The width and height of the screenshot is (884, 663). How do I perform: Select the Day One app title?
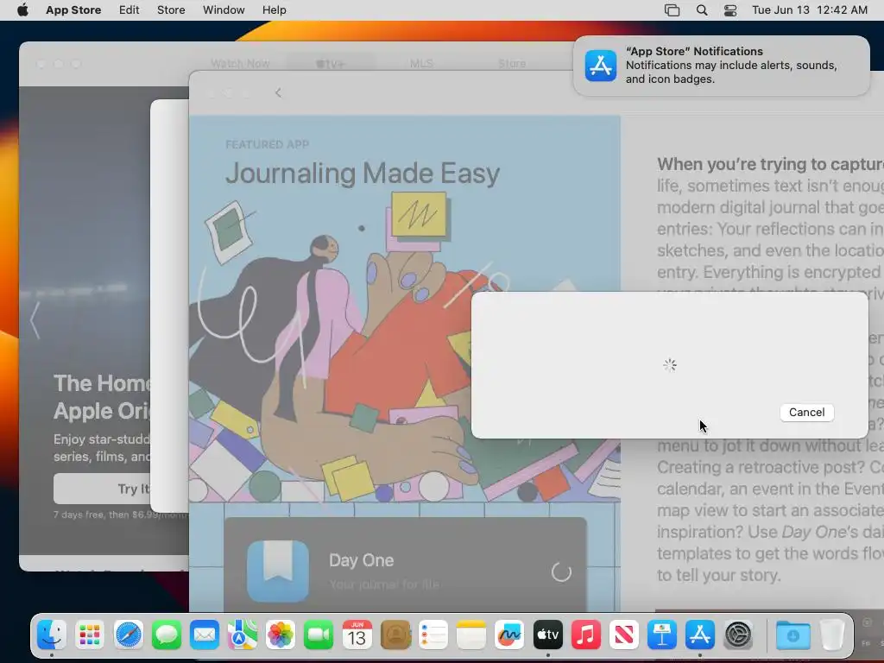click(362, 560)
